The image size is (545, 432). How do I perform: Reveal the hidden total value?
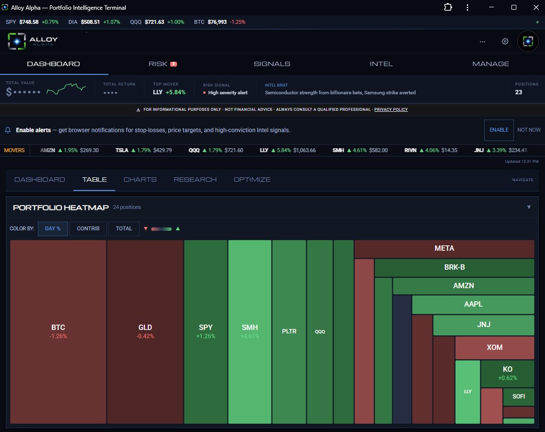pyautogui.click(x=23, y=92)
